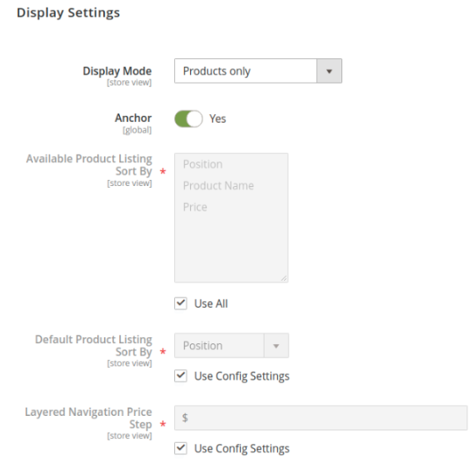Click the resize handle of the sort list

click(284, 278)
